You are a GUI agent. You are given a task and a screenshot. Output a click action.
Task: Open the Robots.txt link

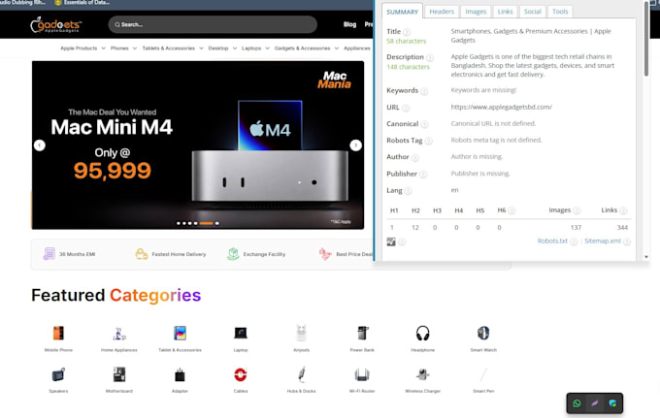click(552, 241)
